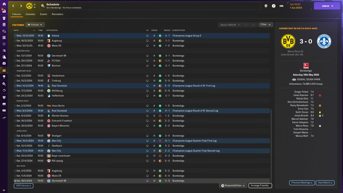Open the Scouting magnifier sidebar icon
343x193 pixels.
4,84
